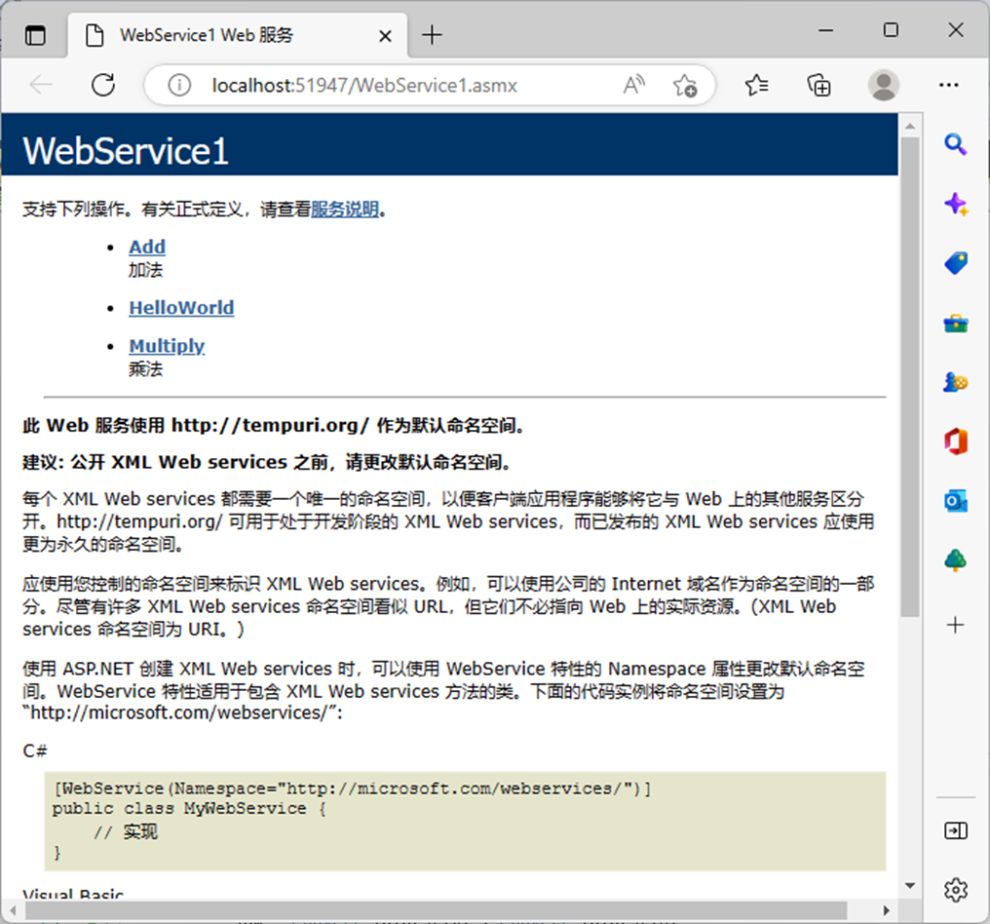Click the [WebService(Namespace=...)] code line
990x924 pixels.
click(x=352, y=789)
